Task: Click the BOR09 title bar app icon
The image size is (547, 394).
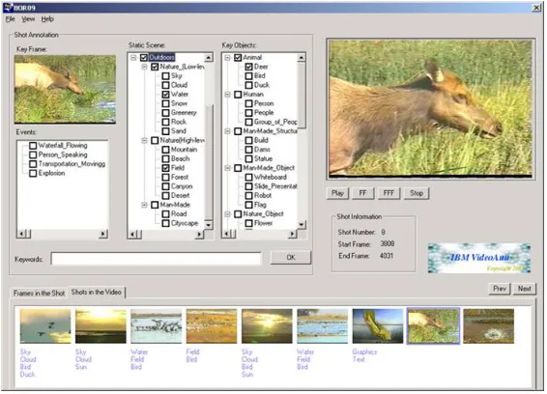Action: click(x=8, y=8)
